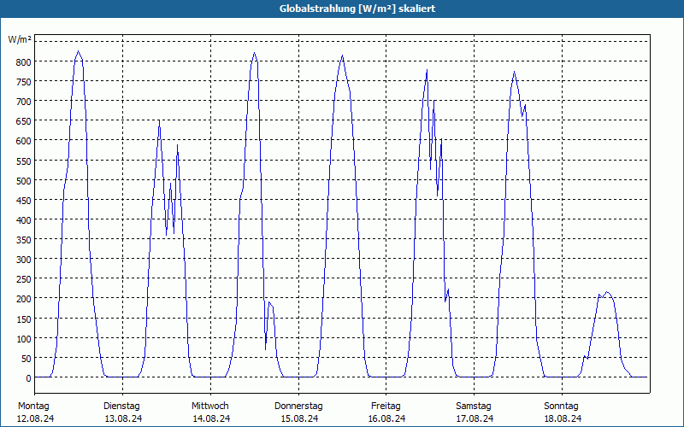684x427 pixels.
Task: Click the 350 y-axis value
Action: 24,241
